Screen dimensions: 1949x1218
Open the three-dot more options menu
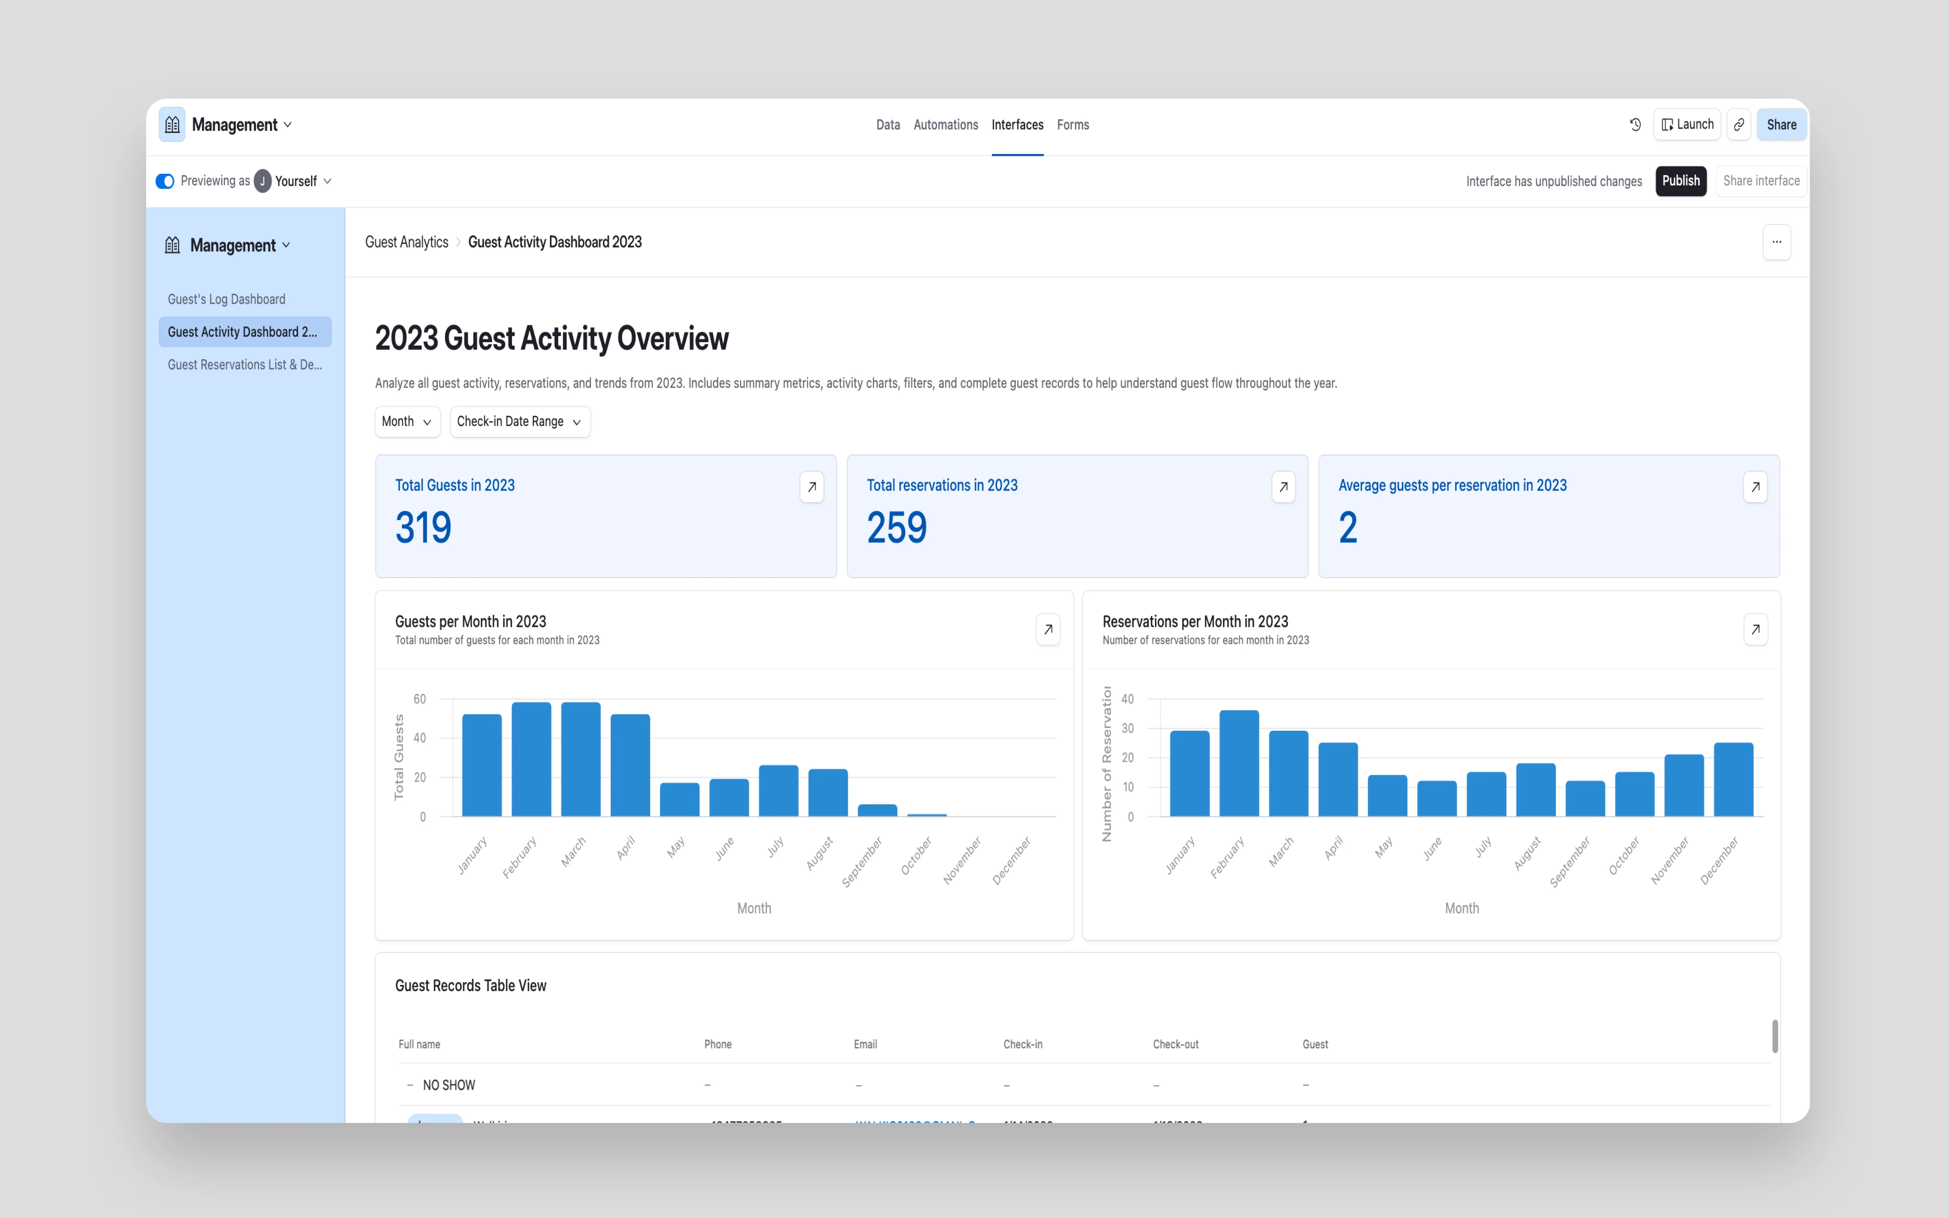[x=1776, y=242]
